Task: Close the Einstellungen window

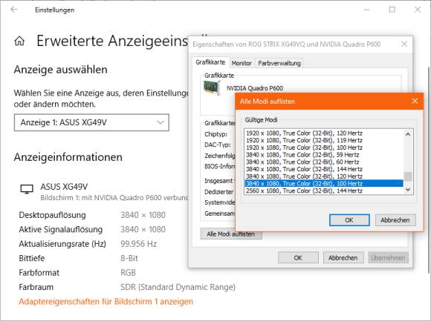Action: point(418,10)
